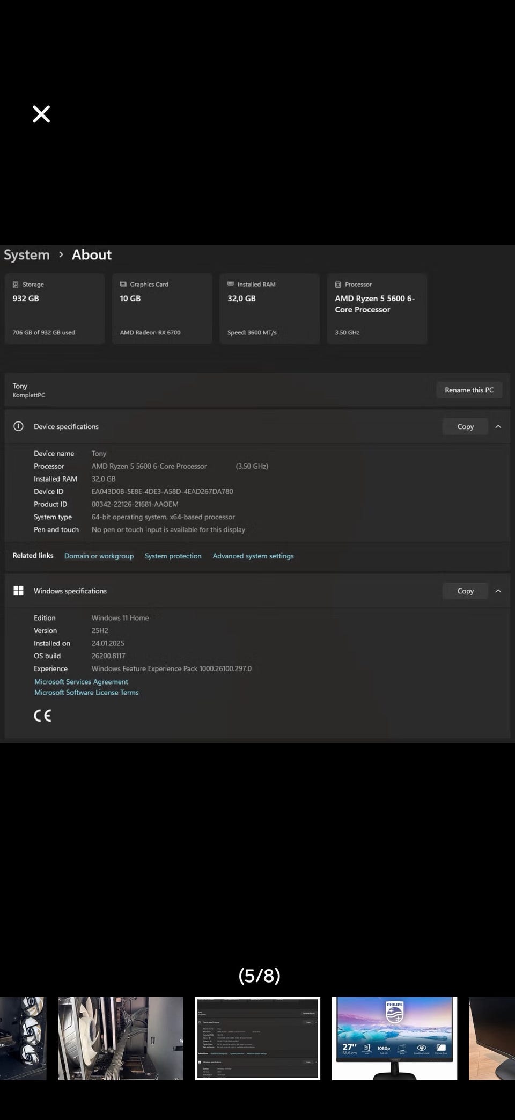Image resolution: width=515 pixels, height=1120 pixels.
Task: Open the Installed RAM 32,0 GB card
Action: point(269,309)
